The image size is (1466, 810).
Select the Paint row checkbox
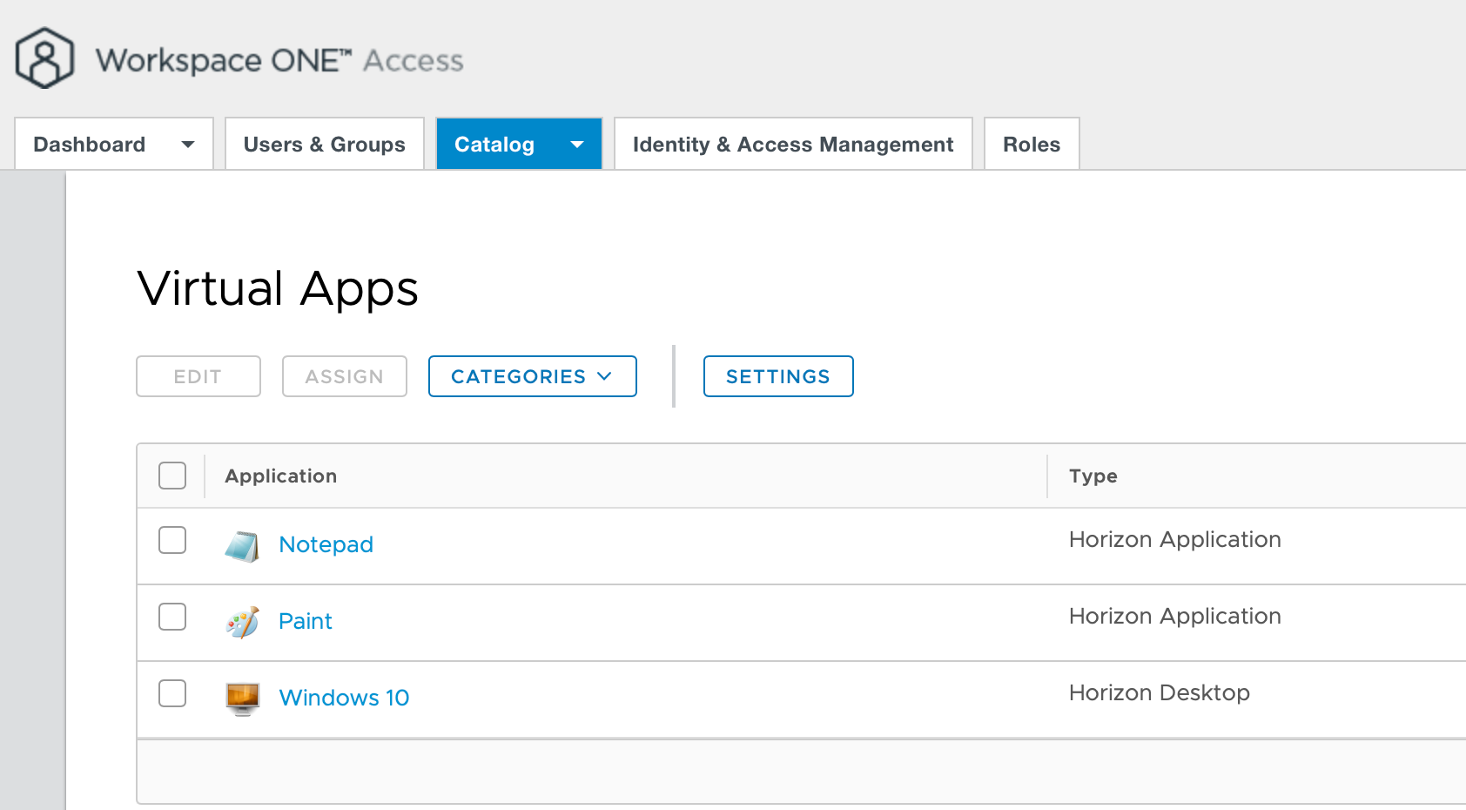[x=172, y=617]
